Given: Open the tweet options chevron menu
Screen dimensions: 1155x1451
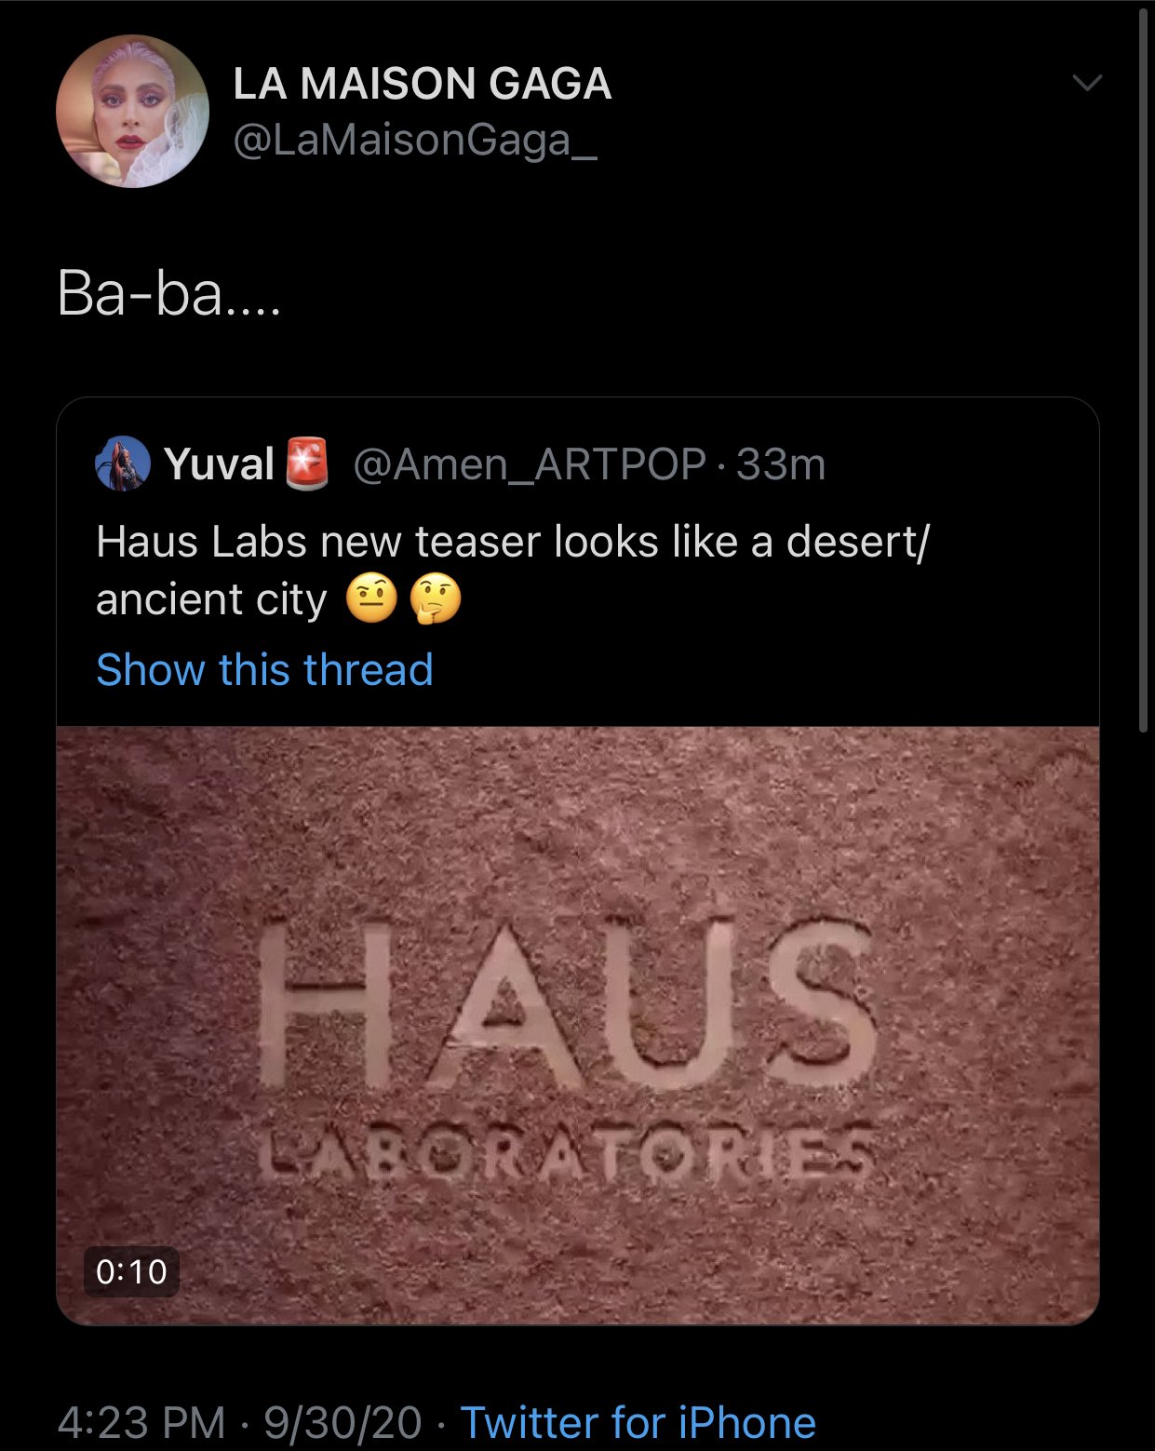Looking at the screenshot, I should coord(1086,83).
